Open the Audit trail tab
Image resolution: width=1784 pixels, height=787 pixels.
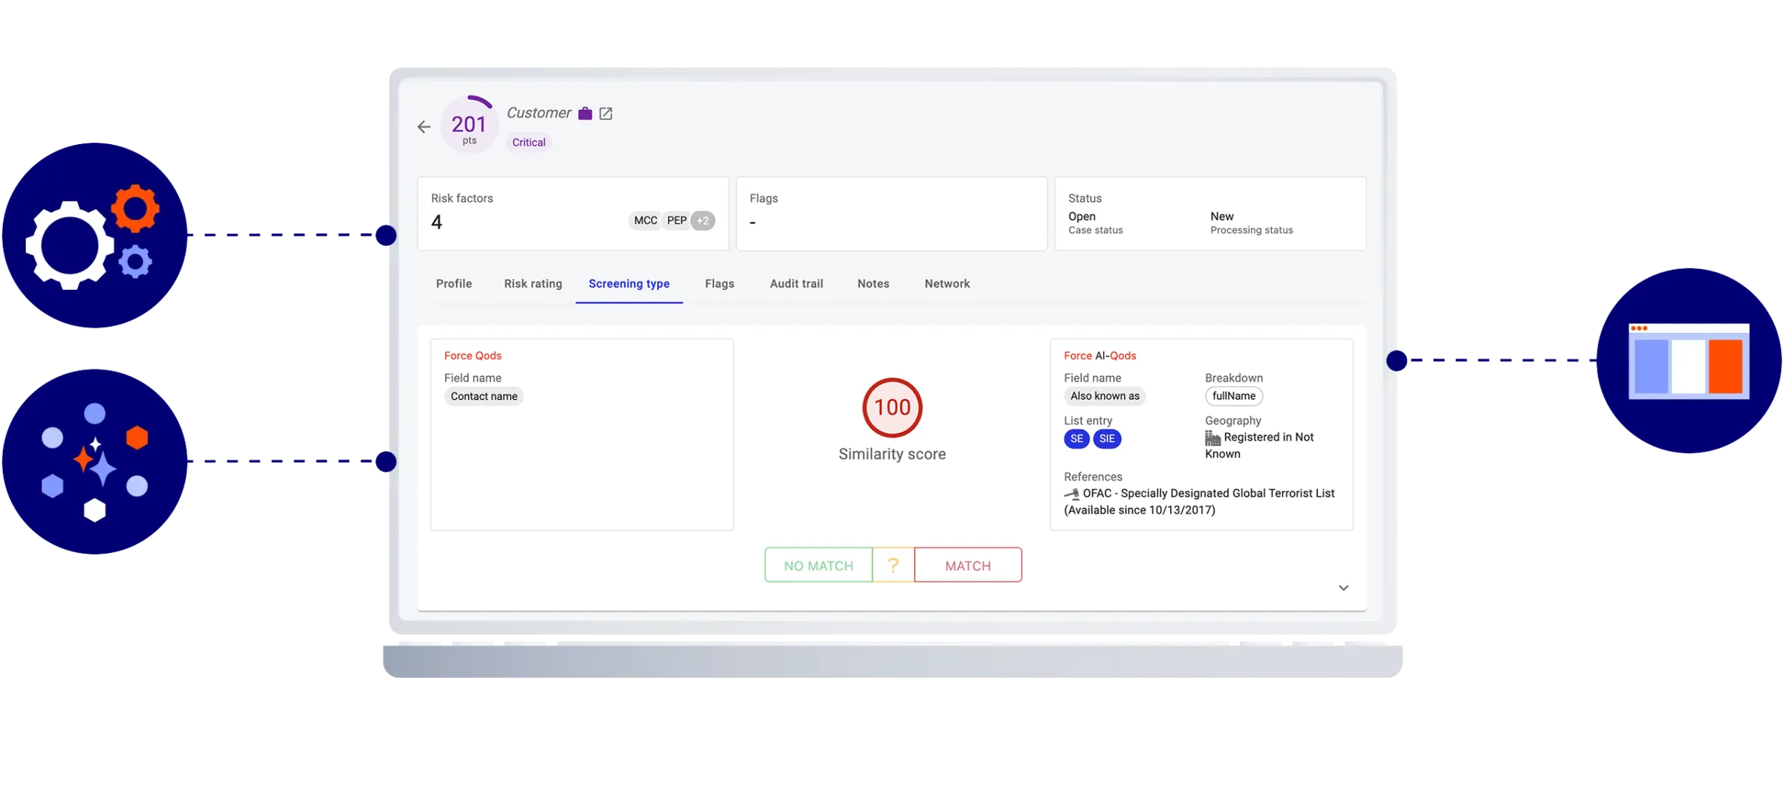point(796,284)
